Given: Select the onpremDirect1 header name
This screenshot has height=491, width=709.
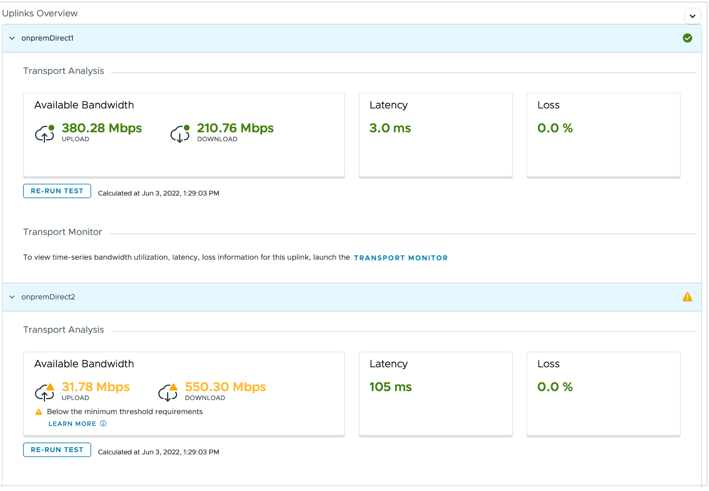Looking at the screenshot, I should 47,38.
